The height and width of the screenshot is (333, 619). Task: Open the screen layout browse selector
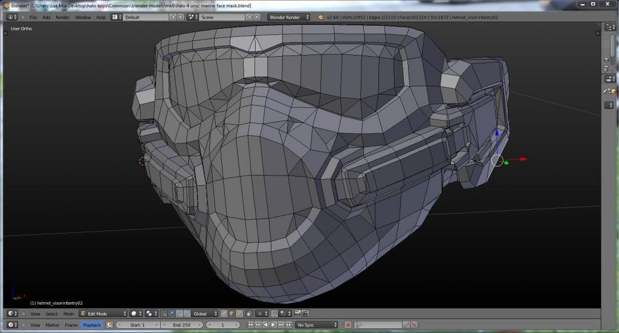pos(116,17)
